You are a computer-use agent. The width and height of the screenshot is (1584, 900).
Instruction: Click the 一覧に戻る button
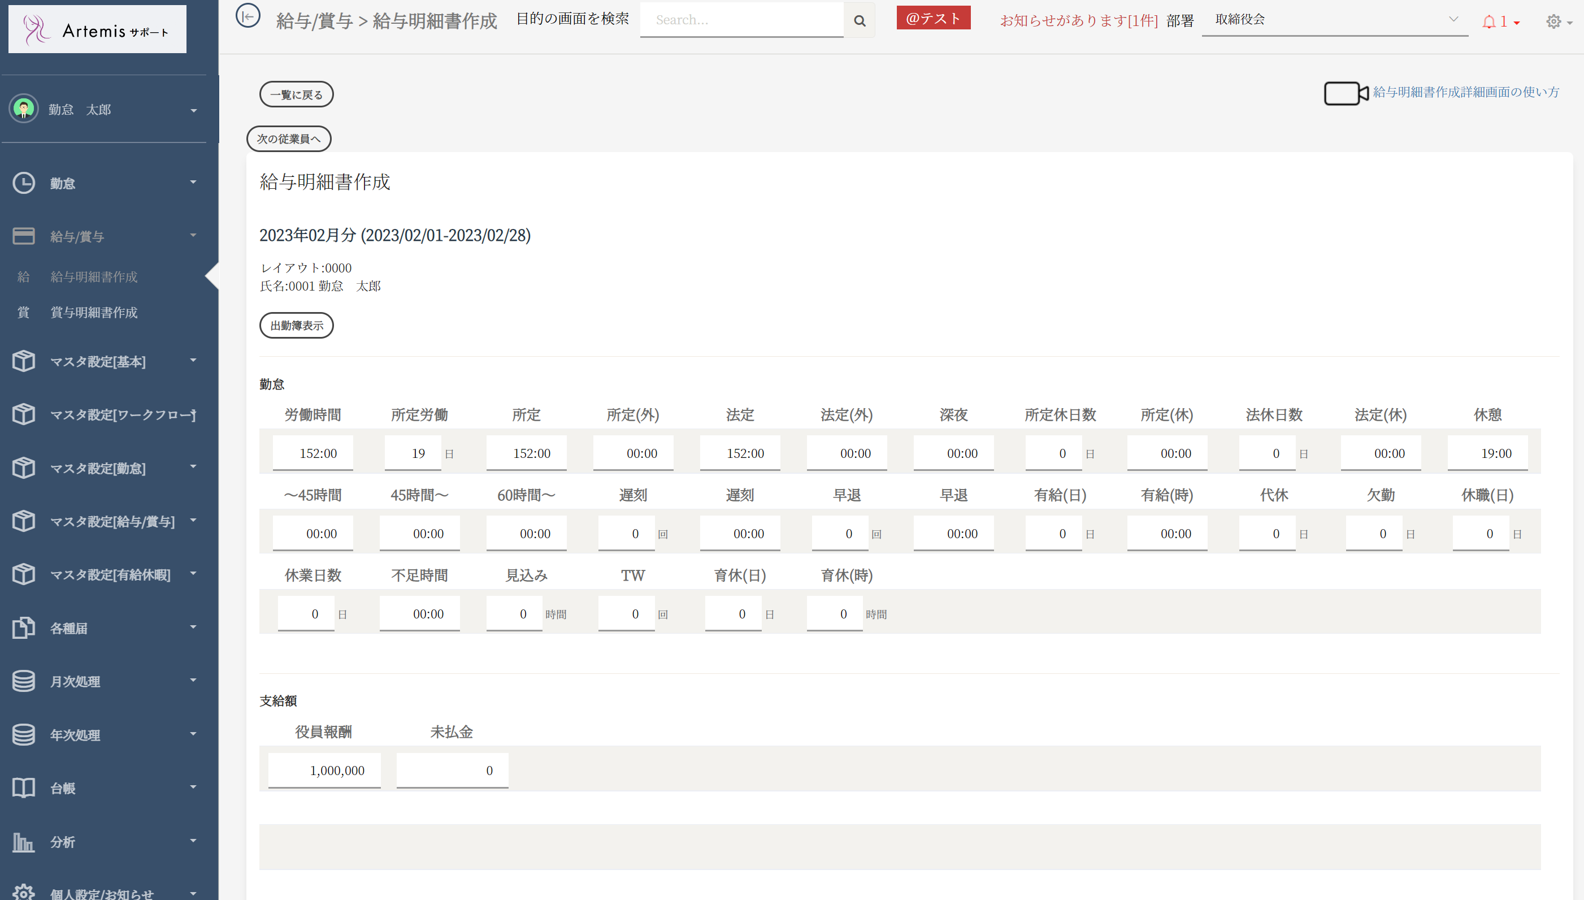click(x=296, y=94)
